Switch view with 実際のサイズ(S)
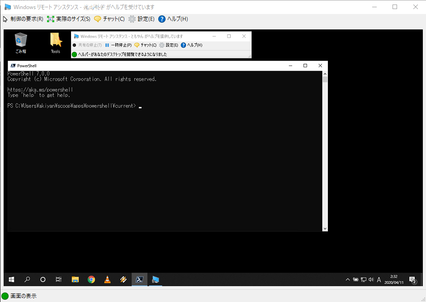This screenshot has width=426, height=302. (x=68, y=19)
